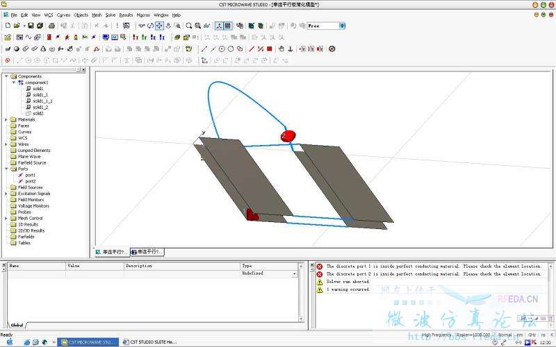This screenshot has height=347, width=556.
Task: Click the local coordinate system WCS icon
Action: 204,60
